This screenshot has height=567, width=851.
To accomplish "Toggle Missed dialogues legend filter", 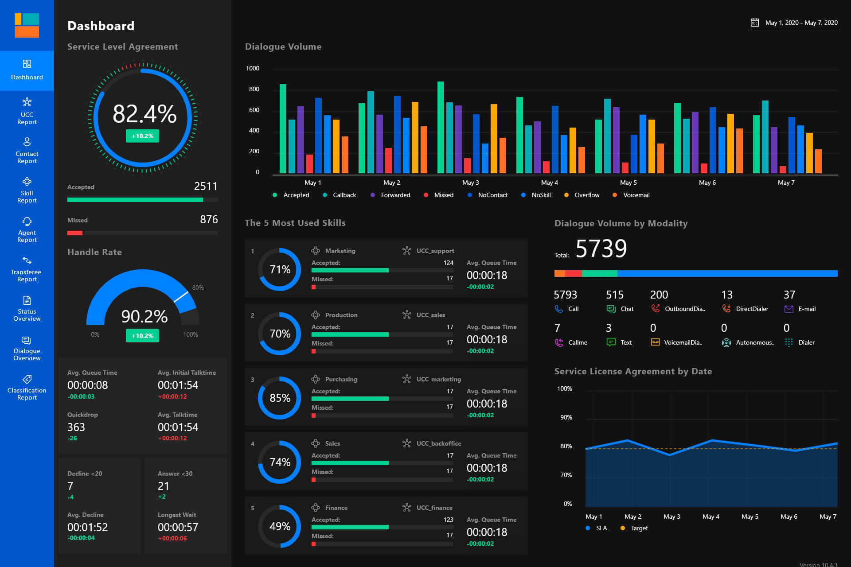I will (425, 195).
